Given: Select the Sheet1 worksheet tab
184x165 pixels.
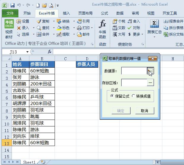Looking at the screenshot, I should tap(29, 162).
